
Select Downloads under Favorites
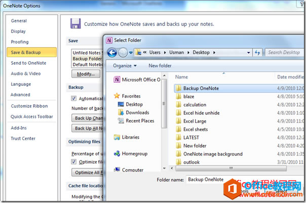[133, 112]
